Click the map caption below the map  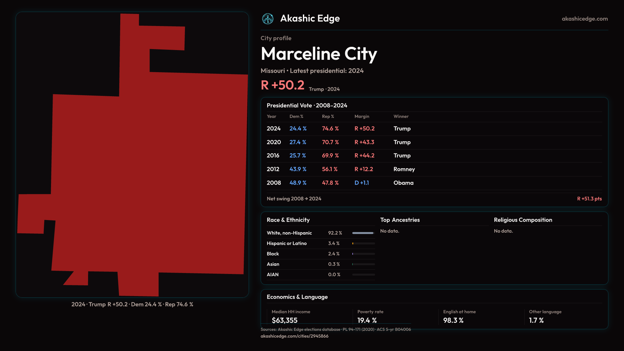[x=132, y=305]
